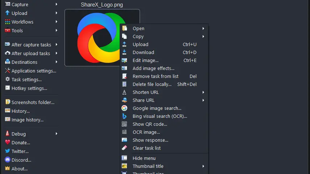The height and width of the screenshot is (174, 310).
Task: Click the Capture camera icon
Action: 8,4
